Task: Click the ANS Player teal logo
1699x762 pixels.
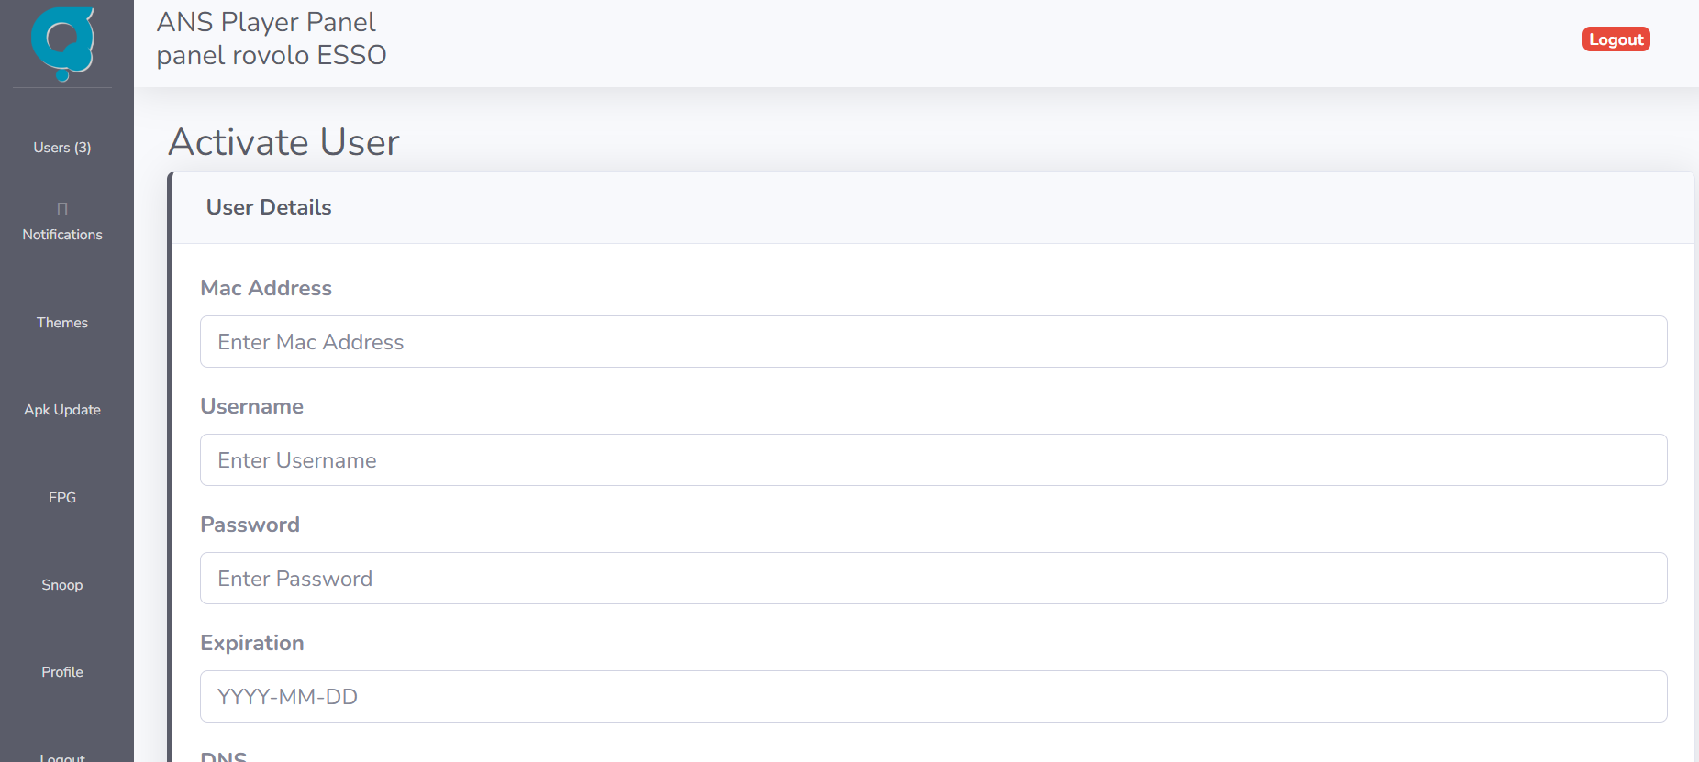Action: pos(62,42)
